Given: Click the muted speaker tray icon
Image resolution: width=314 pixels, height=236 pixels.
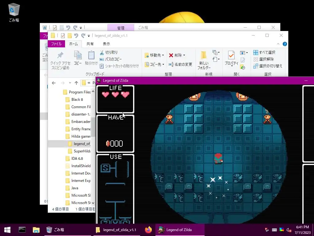Looking at the screenshot, I should 289,230.
